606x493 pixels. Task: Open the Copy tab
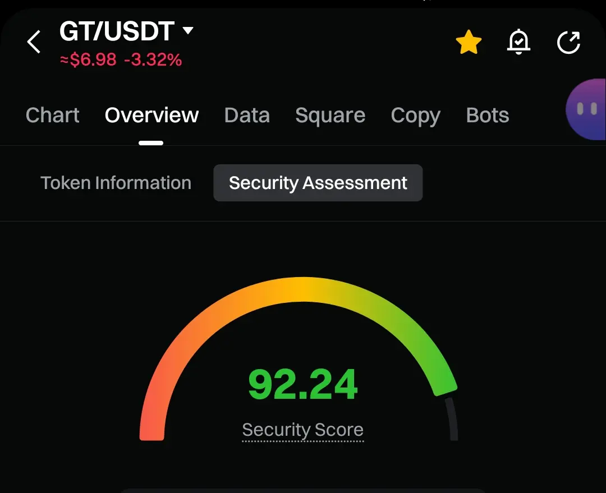[x=415, y=116]
